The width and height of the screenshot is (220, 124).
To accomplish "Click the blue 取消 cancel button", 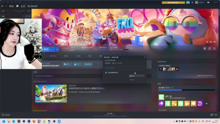I will [49, 49].
